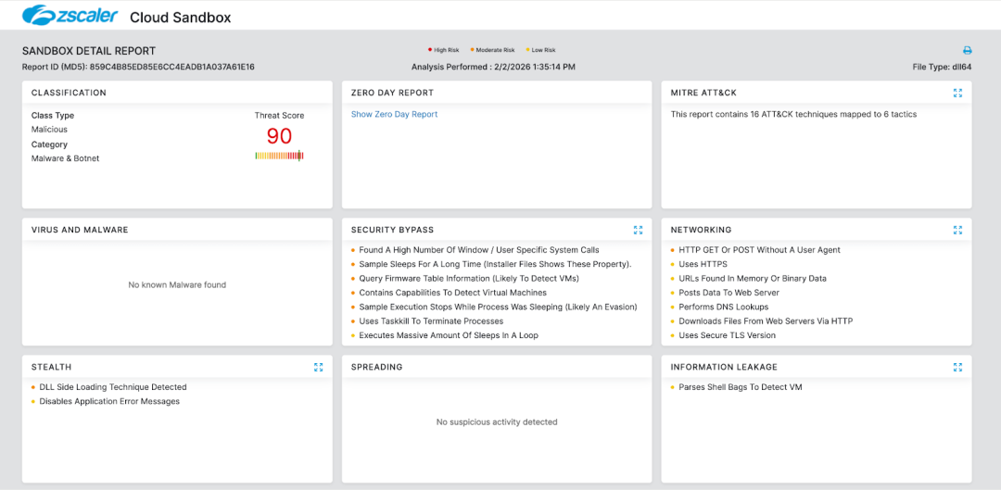Screen dimensions: 1001x490
Task: Expand the Stealth panel
Action: (x=318, y=367)
